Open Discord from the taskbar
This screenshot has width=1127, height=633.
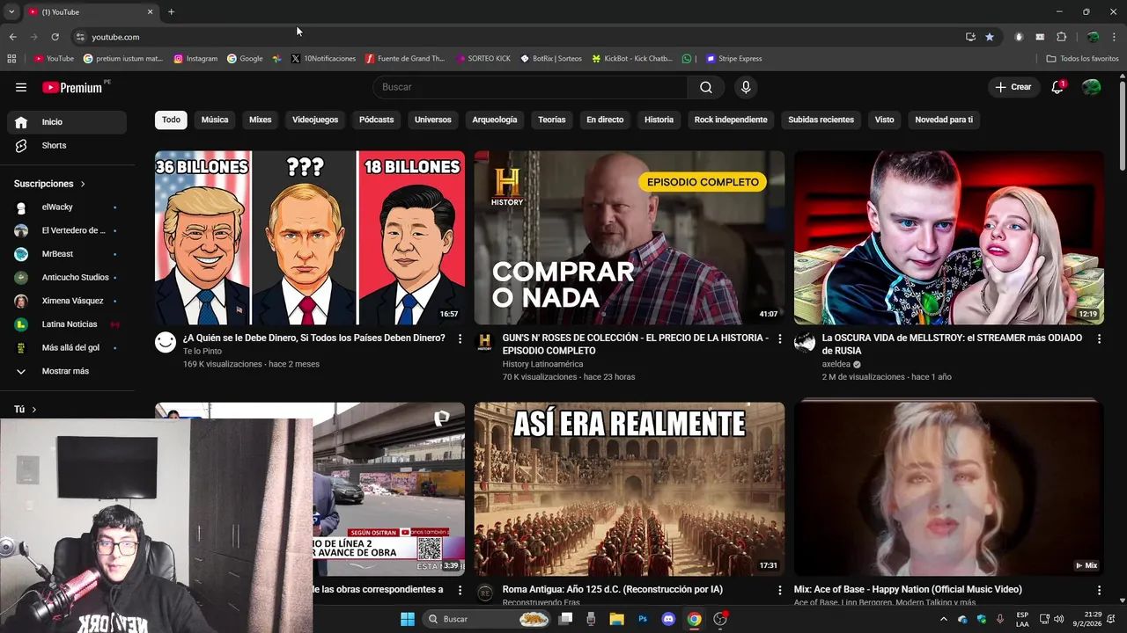click(x=667, y=619)
